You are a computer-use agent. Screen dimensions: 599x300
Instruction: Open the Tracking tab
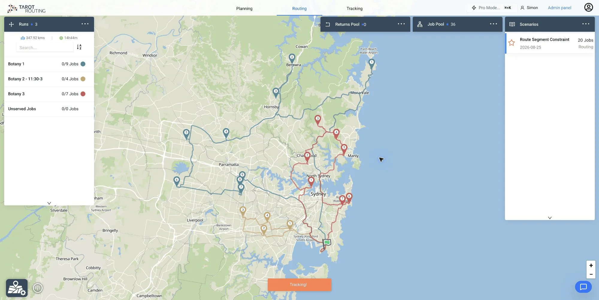point(355,8)
